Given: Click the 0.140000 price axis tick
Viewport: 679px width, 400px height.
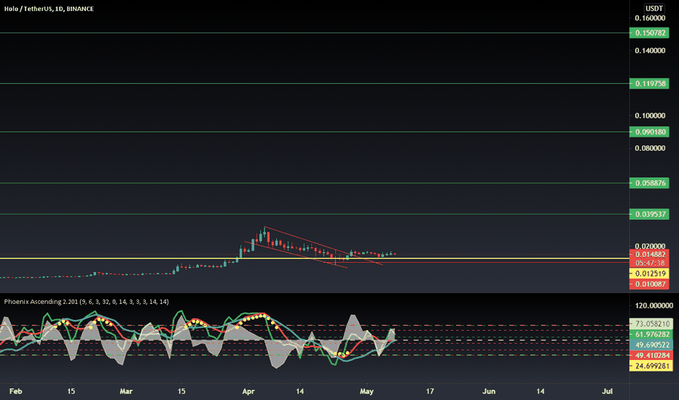Looking at the screenshot, I should point(650,51).
